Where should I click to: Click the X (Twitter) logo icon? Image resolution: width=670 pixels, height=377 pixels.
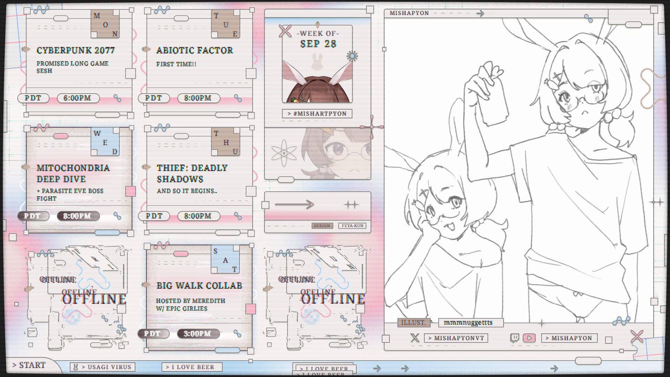tap(415, 338)
